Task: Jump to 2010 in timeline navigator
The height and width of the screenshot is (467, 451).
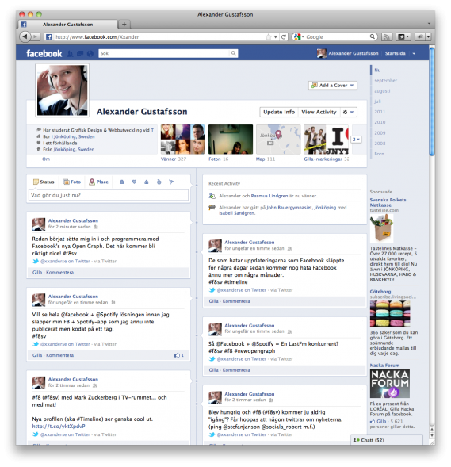Action: pos(380,122)
